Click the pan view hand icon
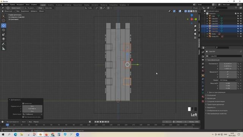This screenshot has height=137, width=243. click(x=195, y=30)
